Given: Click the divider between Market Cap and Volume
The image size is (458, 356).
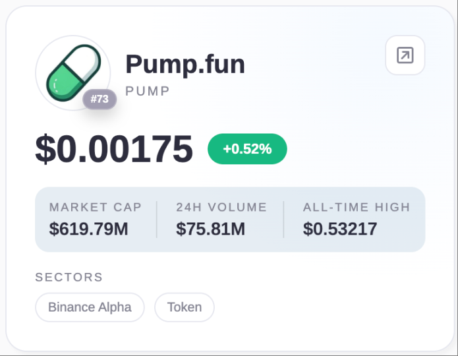Looking at the screenshot, I should coord(156,219).
